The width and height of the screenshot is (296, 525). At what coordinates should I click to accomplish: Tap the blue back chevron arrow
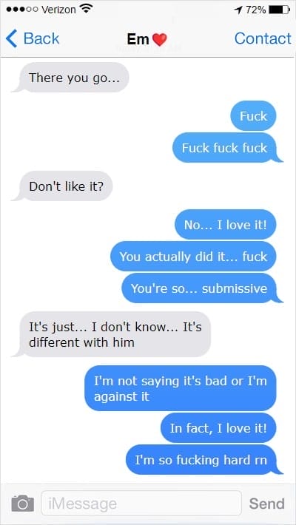11,38
